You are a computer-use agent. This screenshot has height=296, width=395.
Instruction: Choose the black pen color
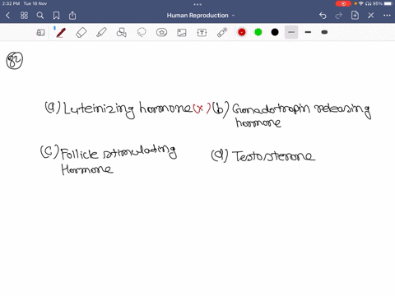[x=275, y=32]
